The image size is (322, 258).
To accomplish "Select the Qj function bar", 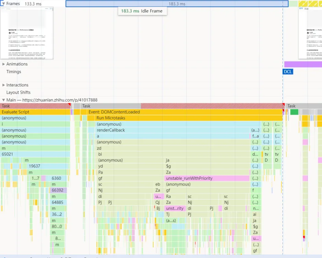I will pyautogui.click(x=159, y=202).
